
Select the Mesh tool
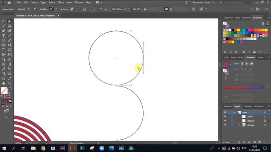3,64
